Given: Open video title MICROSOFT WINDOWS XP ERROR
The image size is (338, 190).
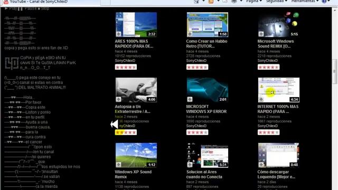Looking at the screenshot, I should pyautogui.click(x=206, y=109).
